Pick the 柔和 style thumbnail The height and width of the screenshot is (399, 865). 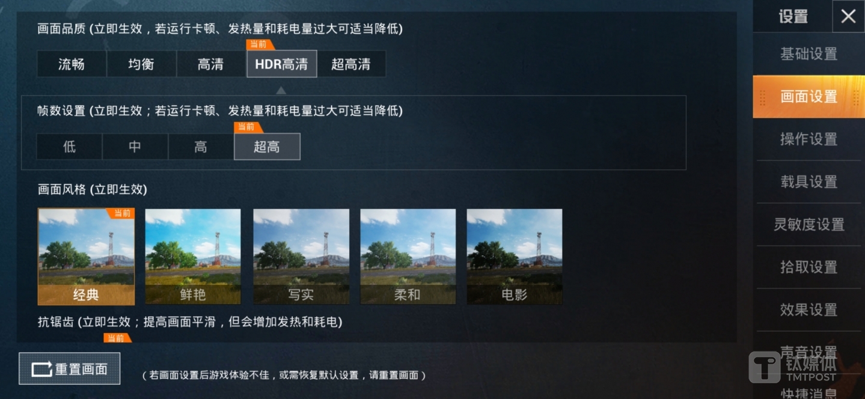click(x=408, y=257)
